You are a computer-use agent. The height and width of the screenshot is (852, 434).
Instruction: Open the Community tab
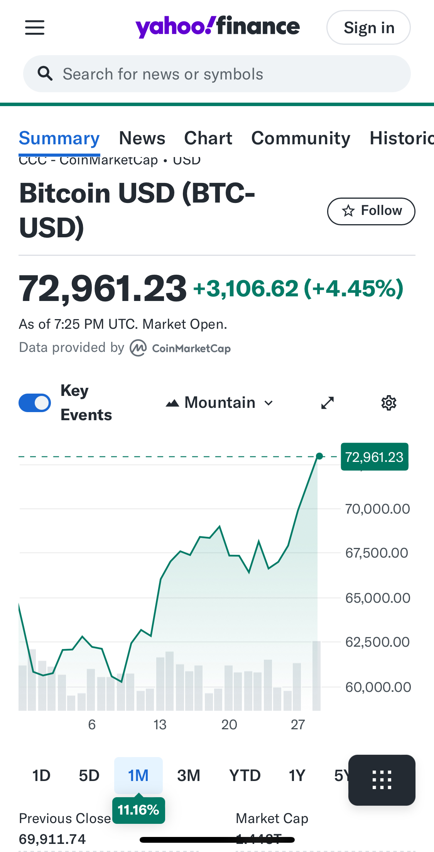pos(301,138)
